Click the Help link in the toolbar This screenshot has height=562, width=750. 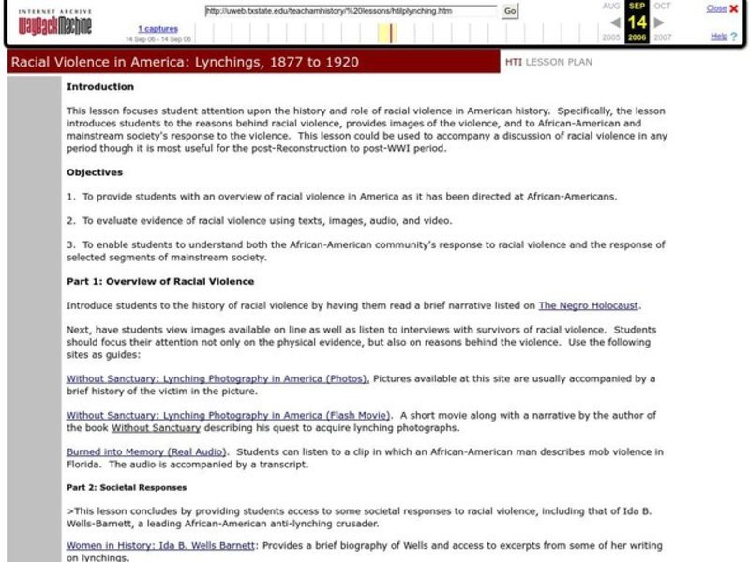coord(720,36)
